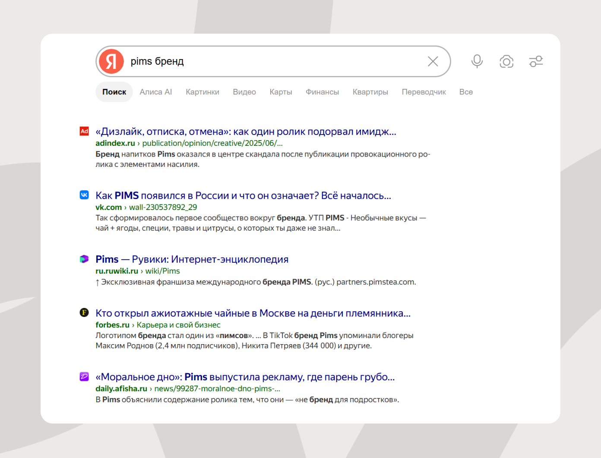Open image search via the camera icon
The width and height of the screenshot is (601, 458).
coord(506,61)
